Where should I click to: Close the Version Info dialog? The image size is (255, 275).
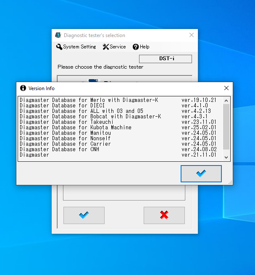(x=226, y=88)
